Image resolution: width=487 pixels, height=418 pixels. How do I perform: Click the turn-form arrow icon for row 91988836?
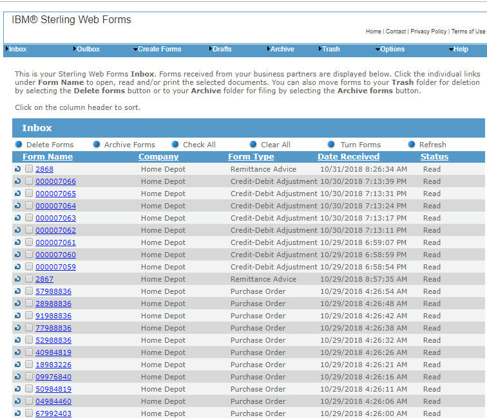tap(17, 316)
